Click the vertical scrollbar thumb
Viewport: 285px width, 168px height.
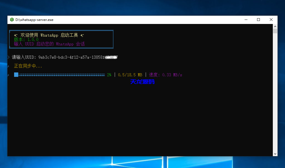pos(275,31)
